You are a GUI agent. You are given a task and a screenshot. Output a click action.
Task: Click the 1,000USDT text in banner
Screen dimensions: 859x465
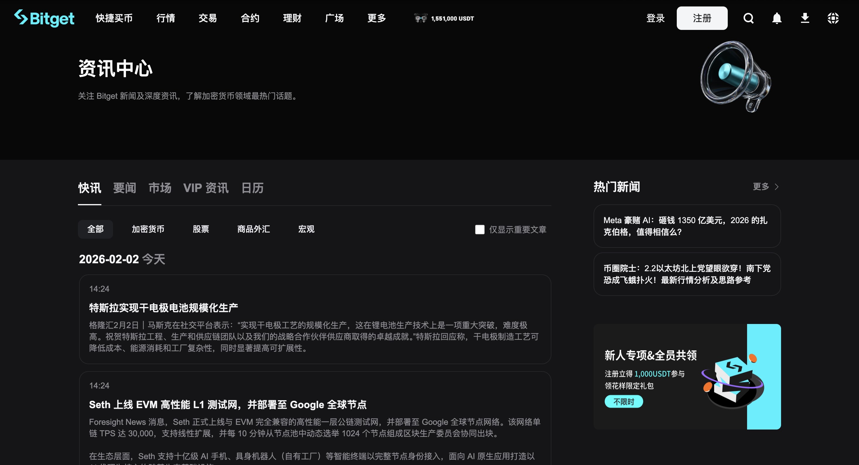[x=652, y=374]
